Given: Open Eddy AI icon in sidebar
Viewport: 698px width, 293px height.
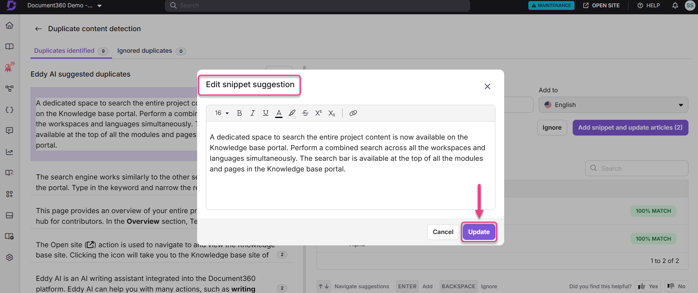Looking at the screenshot, I should click(x=10, y=67).
